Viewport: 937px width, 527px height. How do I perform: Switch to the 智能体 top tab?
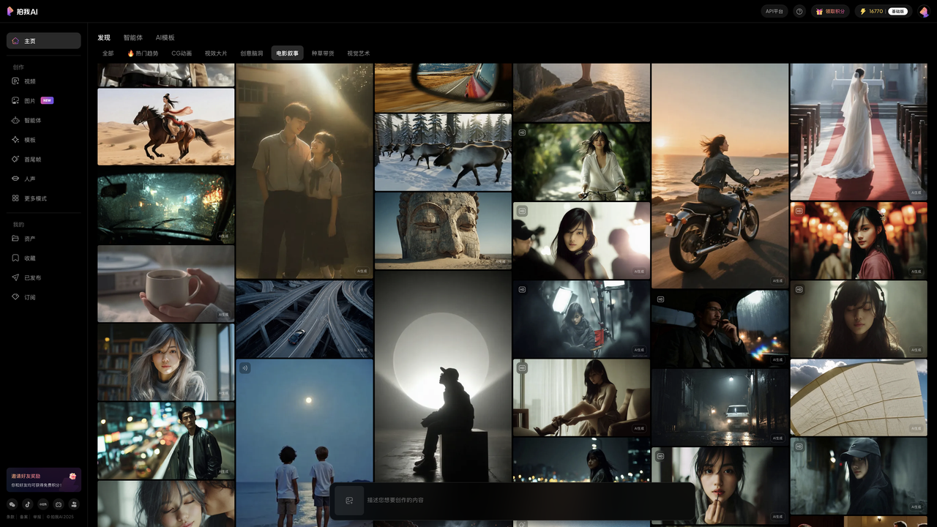[133, 37]
